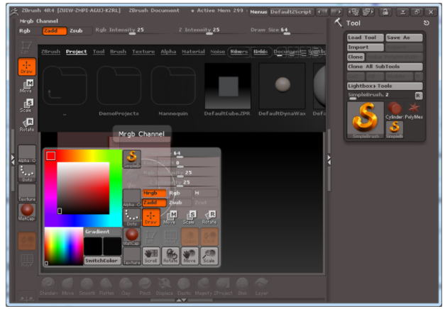Select the Scale tool in left shelf
Image resolution: width=445 pixels, height=309 pixels.
pos(27,107)
